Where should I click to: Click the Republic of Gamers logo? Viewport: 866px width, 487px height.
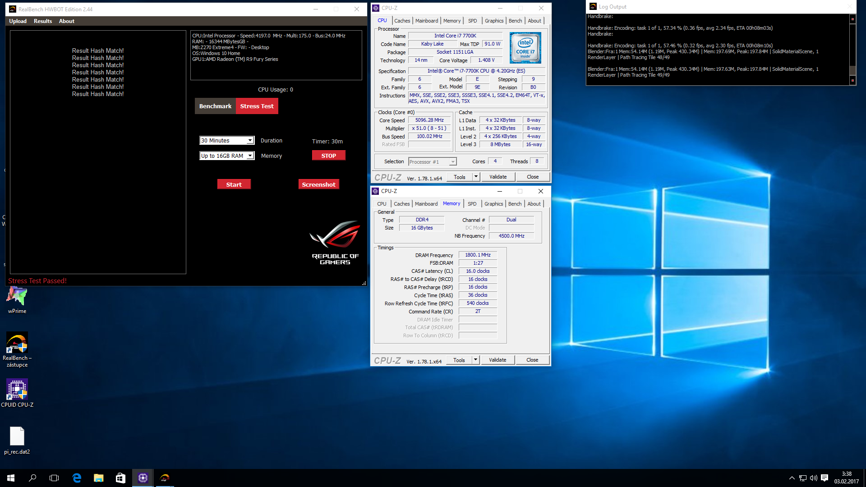[x=335, y=243]
